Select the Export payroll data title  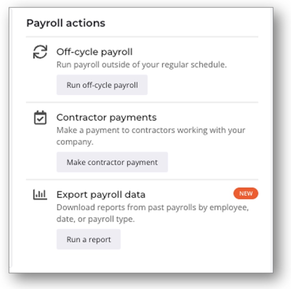point(101,195)
